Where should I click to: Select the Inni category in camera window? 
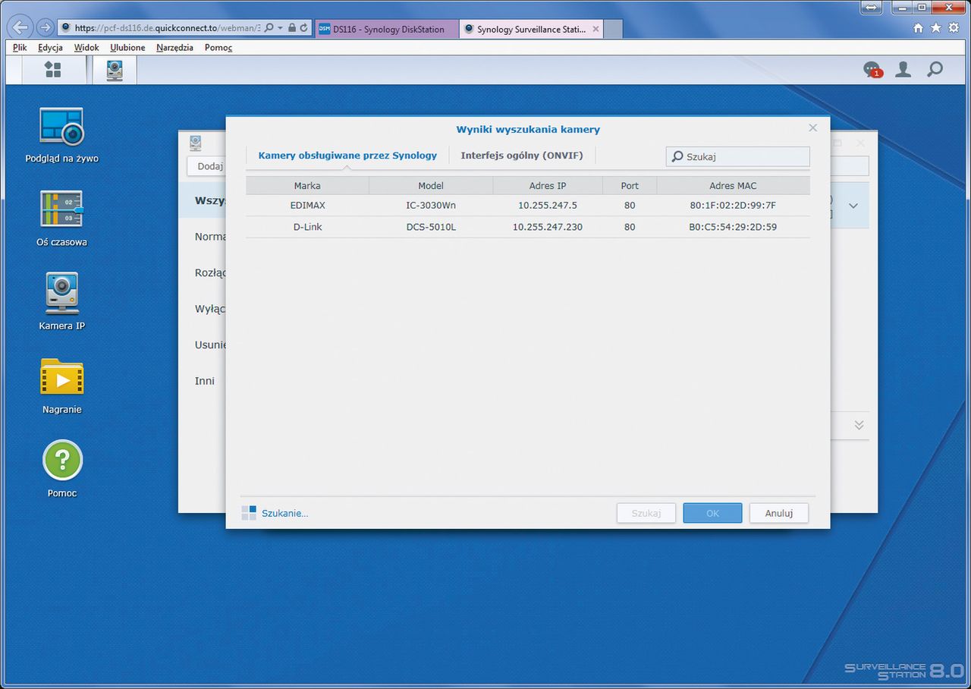tap(205, 381)
